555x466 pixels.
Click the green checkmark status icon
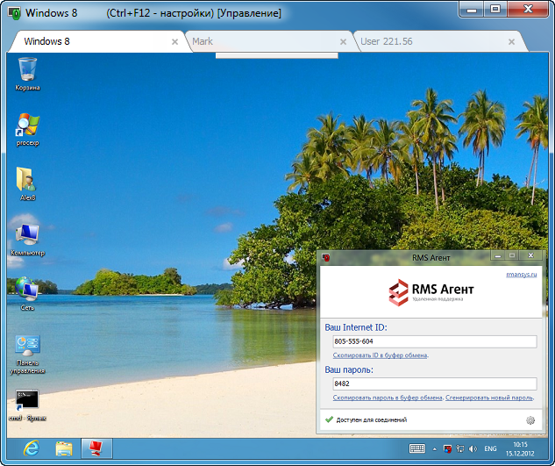pos(329,419)
